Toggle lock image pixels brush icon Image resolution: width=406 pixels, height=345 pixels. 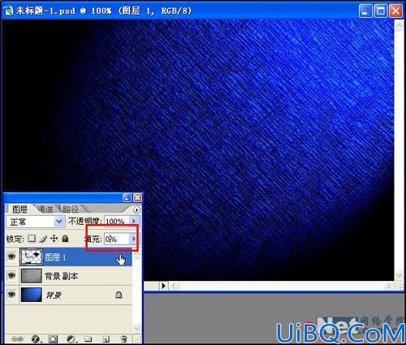pos(43,239)
